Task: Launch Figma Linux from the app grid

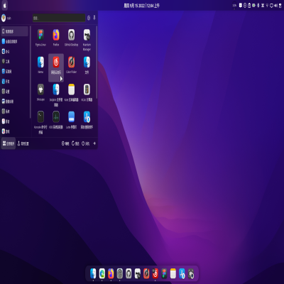Action: (x=40, y=38)
